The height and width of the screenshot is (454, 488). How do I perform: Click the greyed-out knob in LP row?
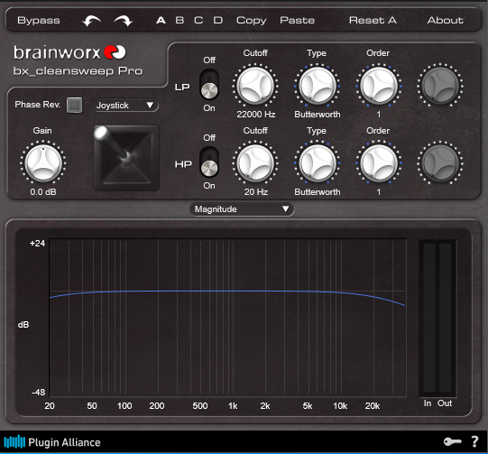(x=440, y=86)
